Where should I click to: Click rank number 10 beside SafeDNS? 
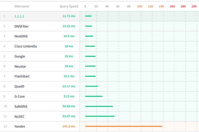click(5, 106)
